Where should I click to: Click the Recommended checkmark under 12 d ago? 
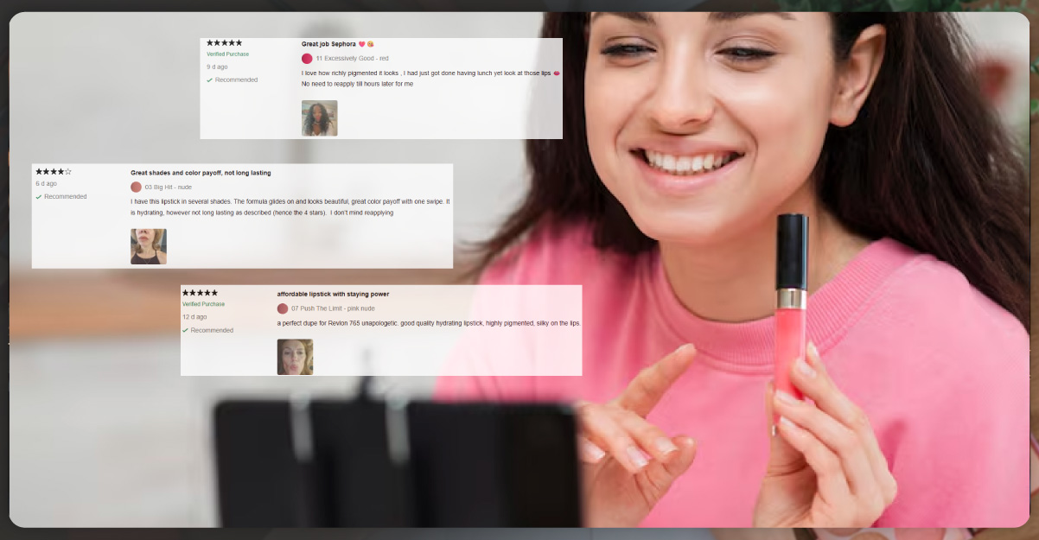186,331
